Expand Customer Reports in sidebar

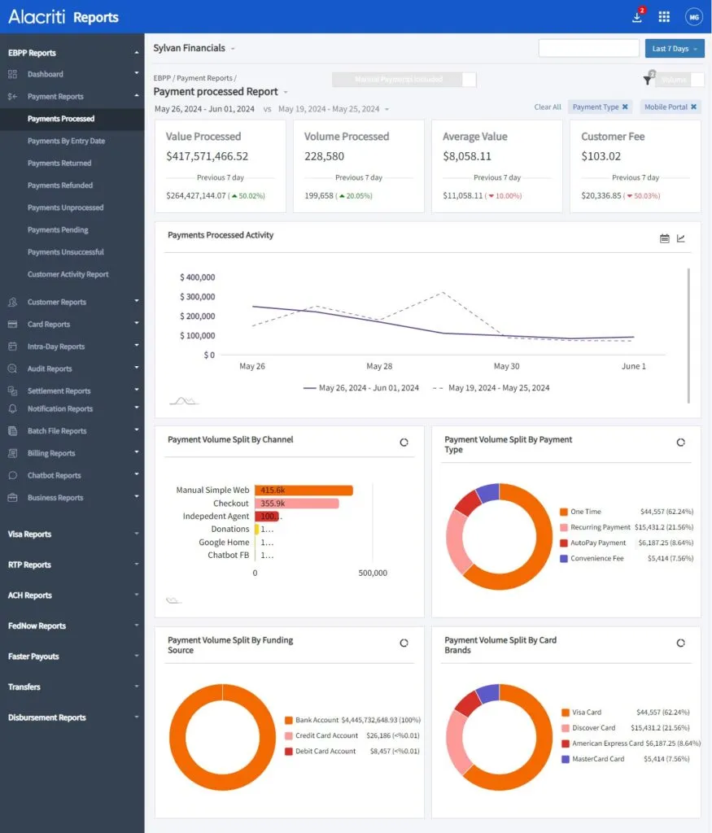pyautogui.click(x=71, y=302)
